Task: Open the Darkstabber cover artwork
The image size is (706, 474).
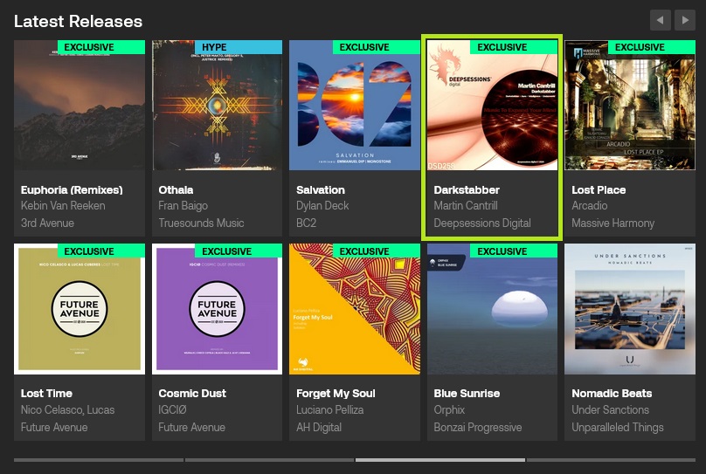Action: coord(492,106)
